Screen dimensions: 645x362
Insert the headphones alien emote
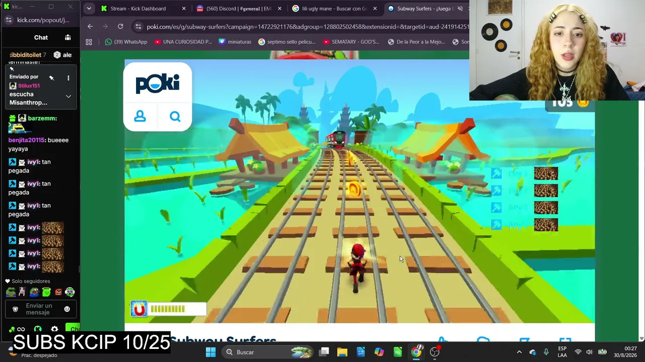(70, 292)
